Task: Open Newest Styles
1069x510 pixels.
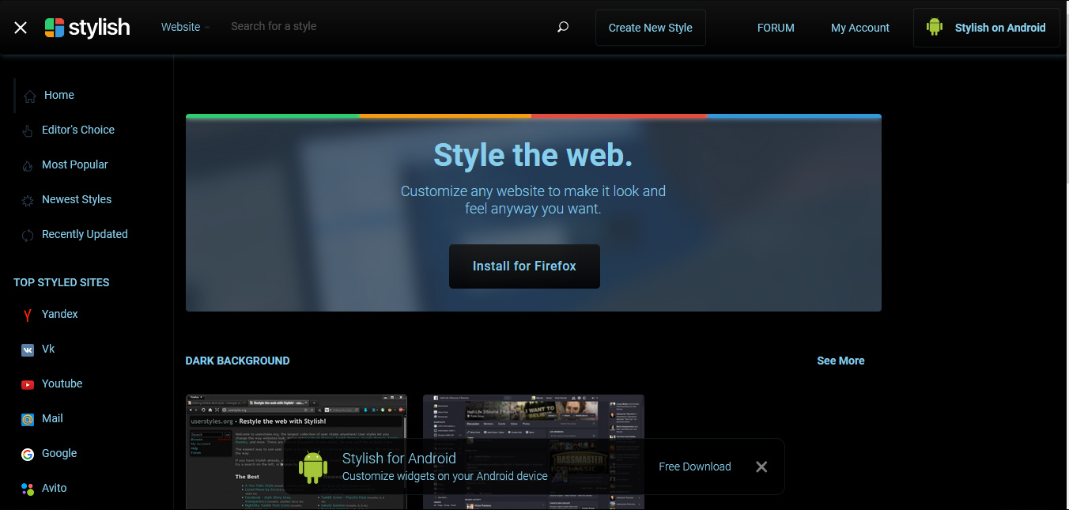Action: click(x=77, y=199)
